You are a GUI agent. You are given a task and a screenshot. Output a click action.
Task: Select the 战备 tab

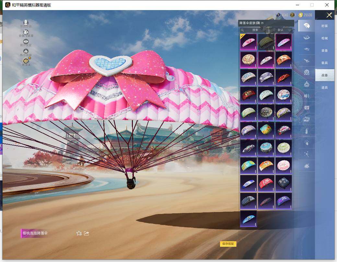click(325, 75)
